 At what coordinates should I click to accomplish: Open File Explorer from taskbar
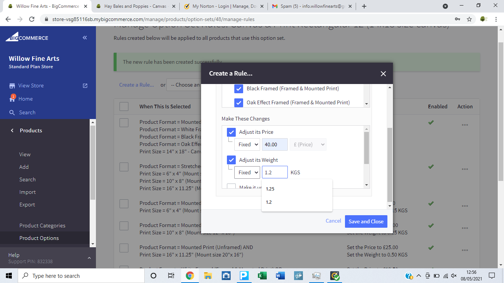coord(208,276)
